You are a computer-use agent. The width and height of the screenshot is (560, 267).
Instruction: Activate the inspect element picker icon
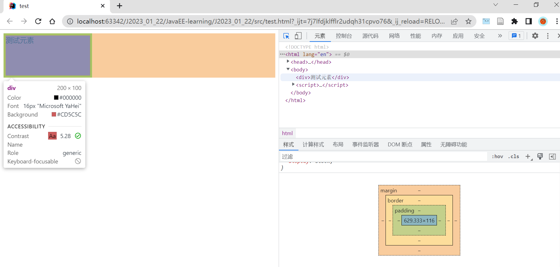[286, 36]
